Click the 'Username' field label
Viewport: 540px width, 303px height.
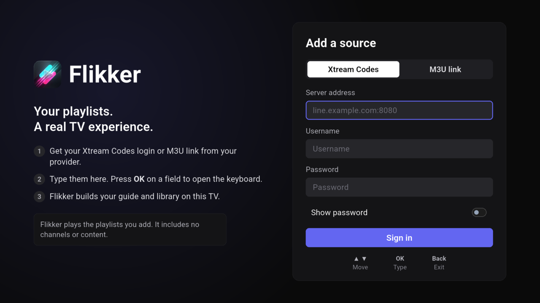tap(322, 131)
